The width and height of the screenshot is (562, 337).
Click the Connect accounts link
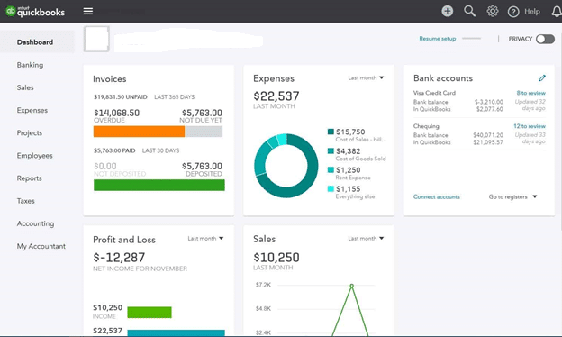pos(436,196)
